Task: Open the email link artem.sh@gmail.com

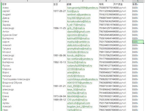Action: tap(79, 103)
